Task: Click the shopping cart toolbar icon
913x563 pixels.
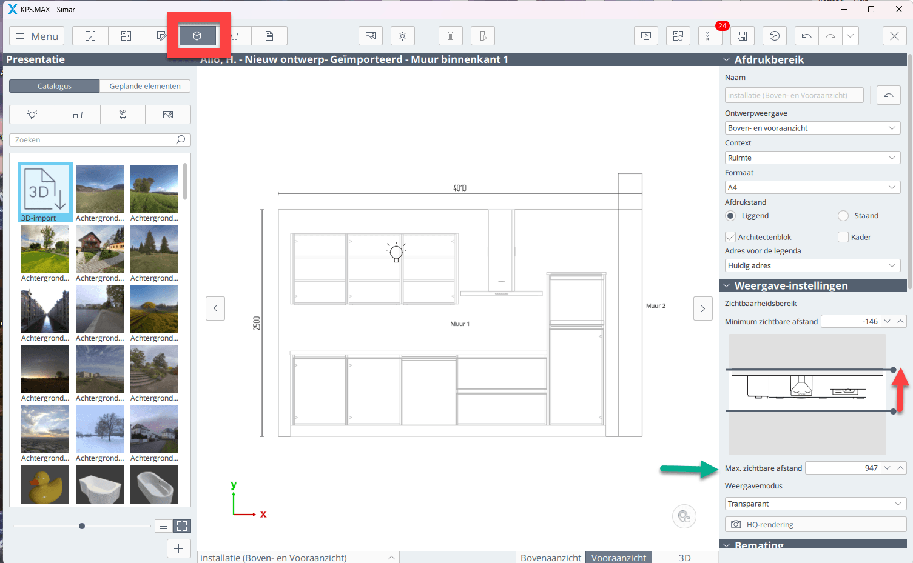Action: pyautogui.click(x=234, y=36)
